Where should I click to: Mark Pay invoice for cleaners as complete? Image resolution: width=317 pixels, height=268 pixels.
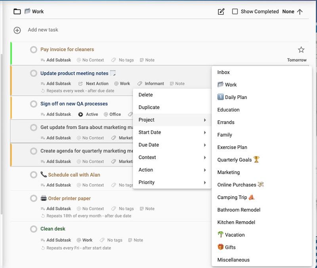coord(34,49)
